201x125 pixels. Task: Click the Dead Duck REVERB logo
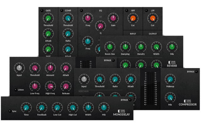coord(172,64)
